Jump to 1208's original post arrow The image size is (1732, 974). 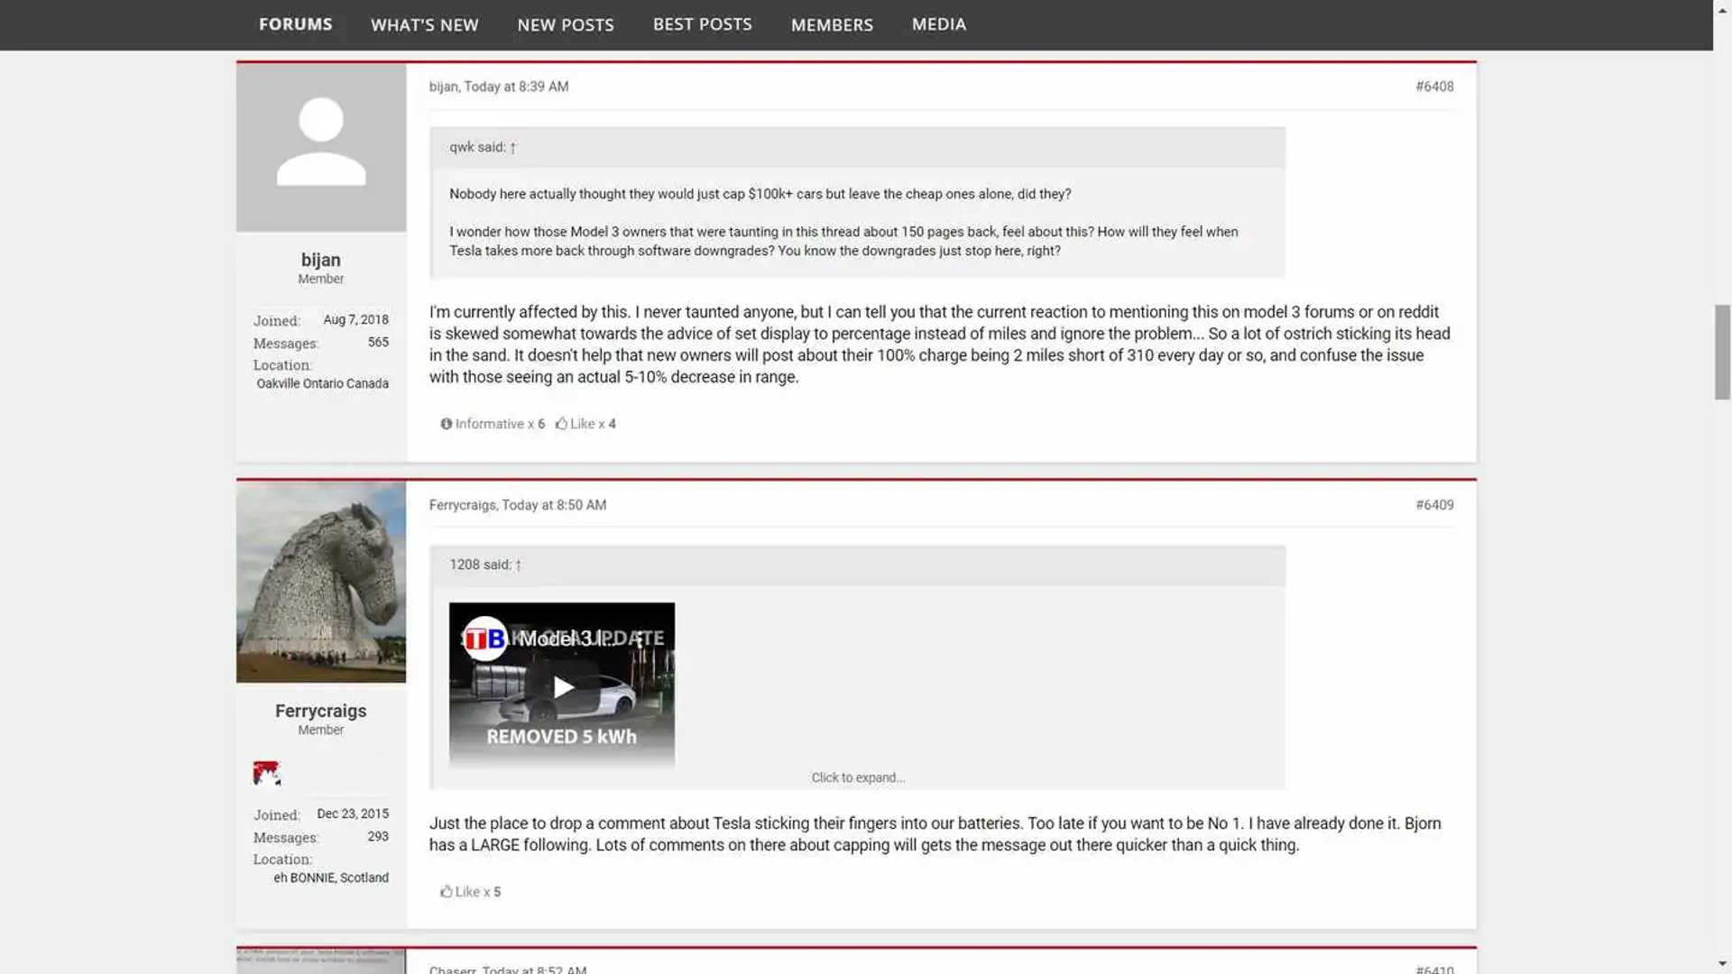(x=519, y=565)
